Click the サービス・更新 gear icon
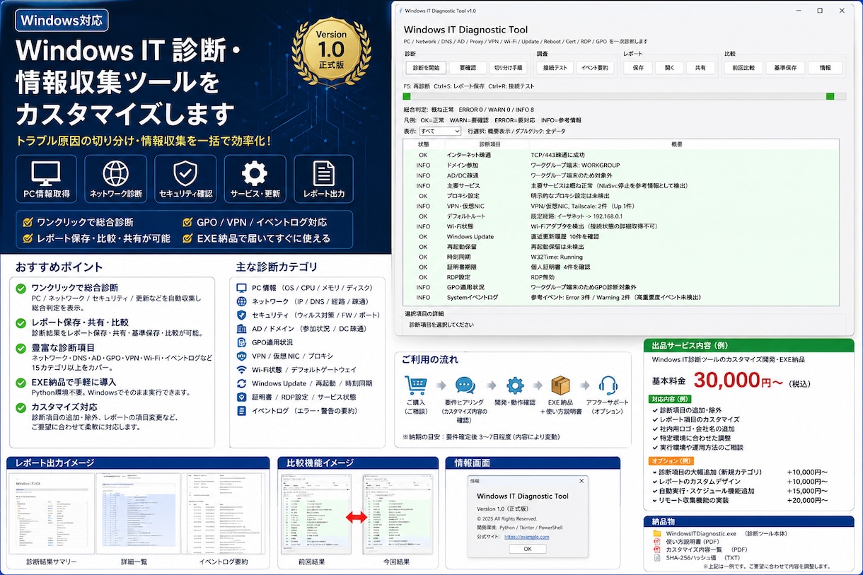Screen dimensions: 863x575 pyautogui.click(x=255, y=173)
